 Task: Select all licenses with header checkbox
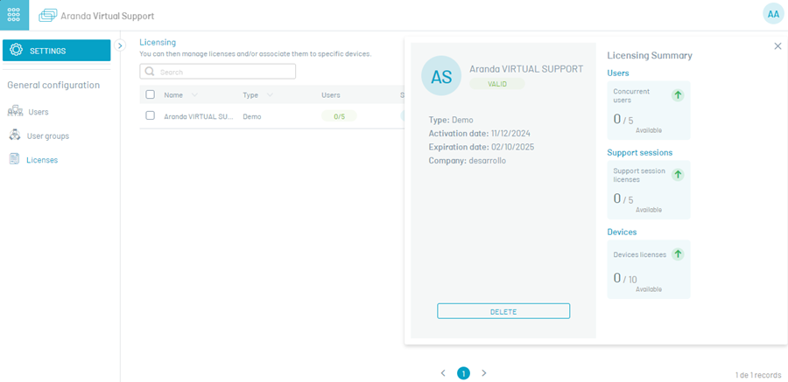coord(150,94)
